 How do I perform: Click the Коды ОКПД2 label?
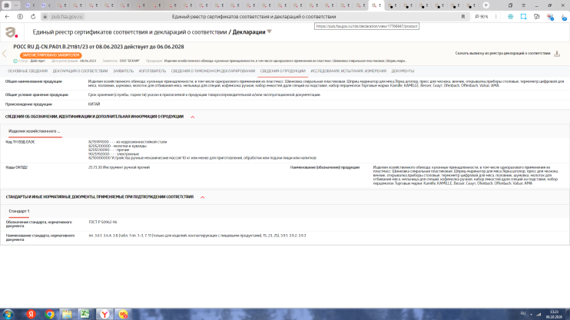[x=16, y=167]
